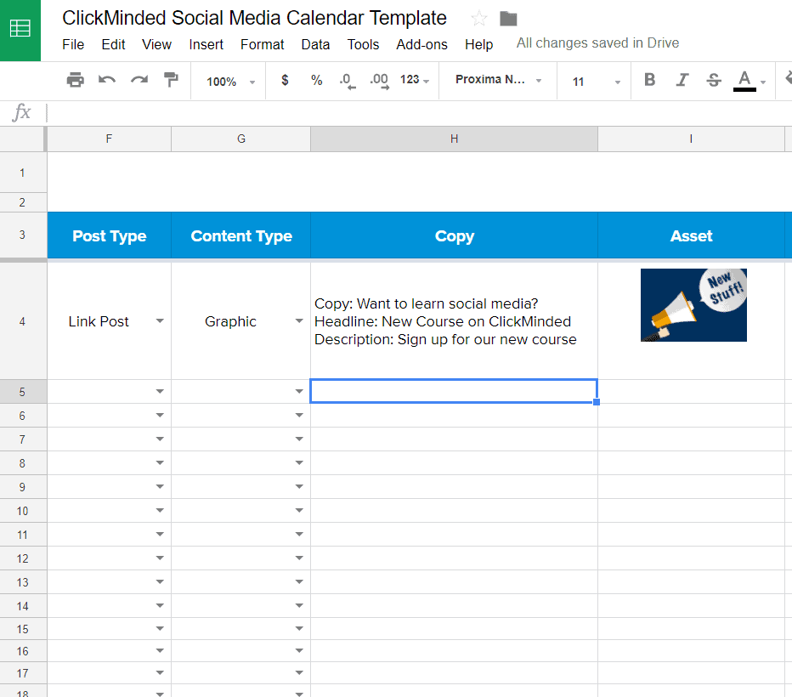Select column G header

click(241, 139)
